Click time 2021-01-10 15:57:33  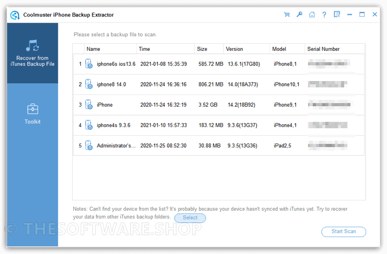click(x=163, y=125)
